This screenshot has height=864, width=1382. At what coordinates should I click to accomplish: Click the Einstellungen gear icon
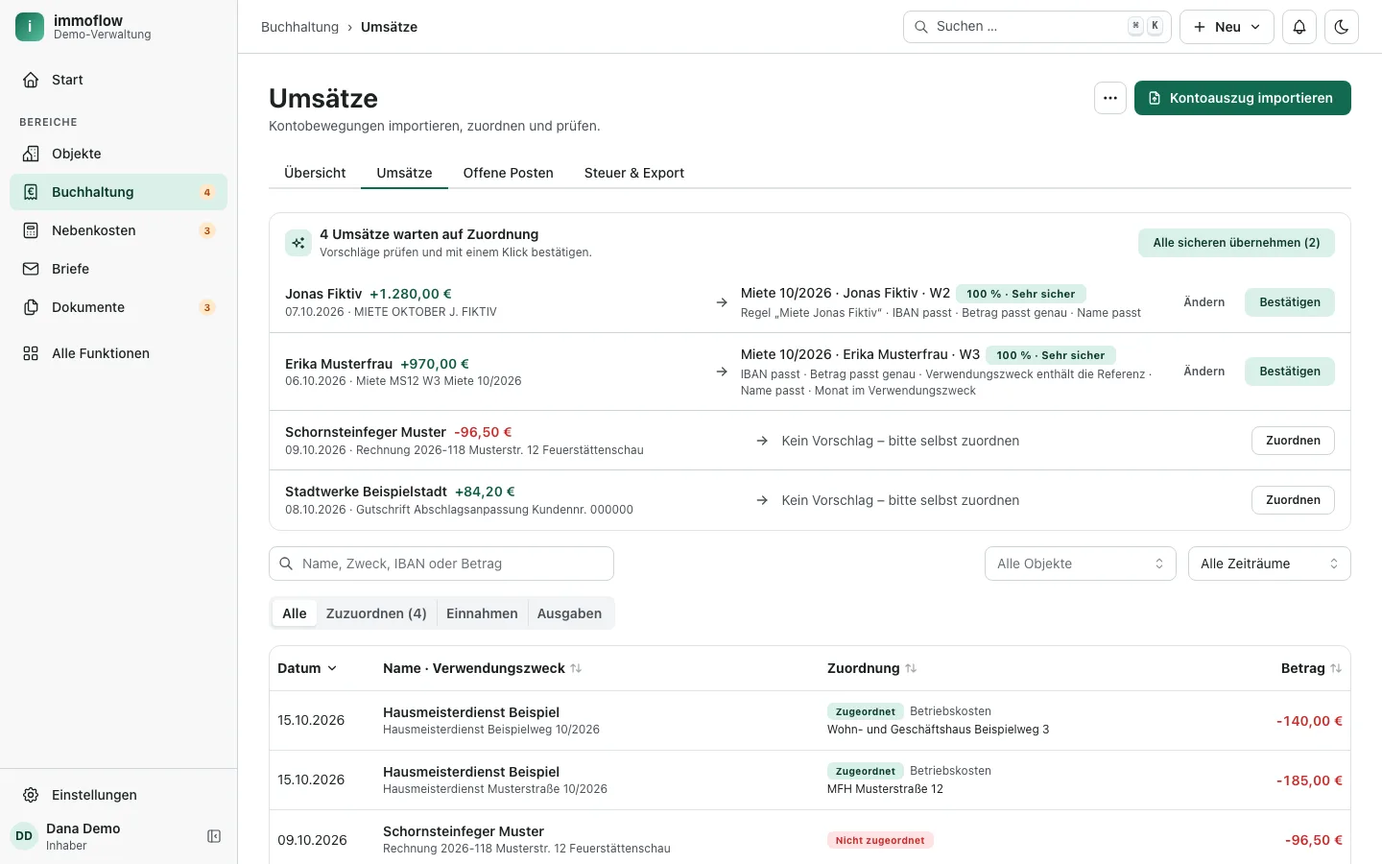tap(31, 795)
